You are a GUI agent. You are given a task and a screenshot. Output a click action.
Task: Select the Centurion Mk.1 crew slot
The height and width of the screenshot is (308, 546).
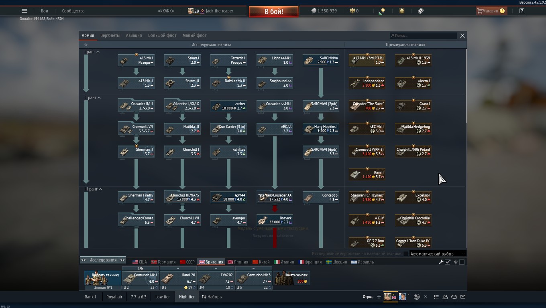pos(141,278)
